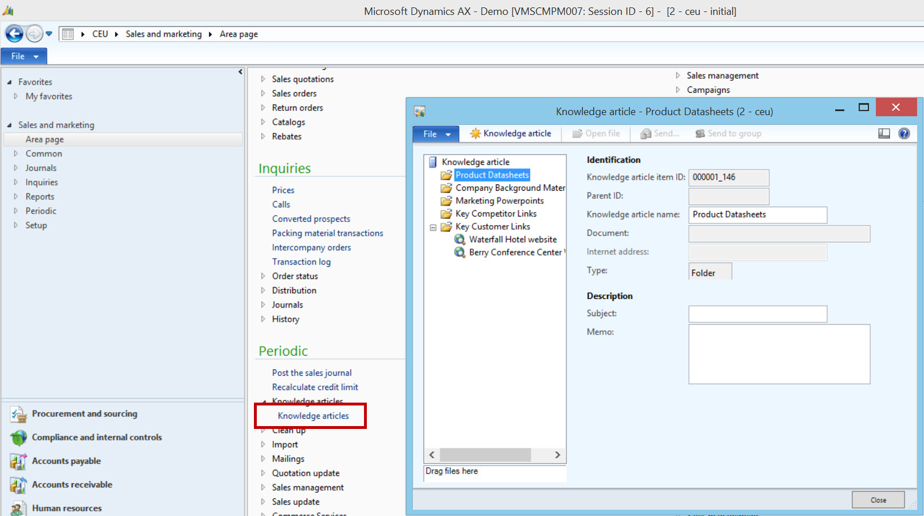Open the File menu in Knowledge article dialog
This screenshot has width=924, height=516.
click(x=436, y=134)
